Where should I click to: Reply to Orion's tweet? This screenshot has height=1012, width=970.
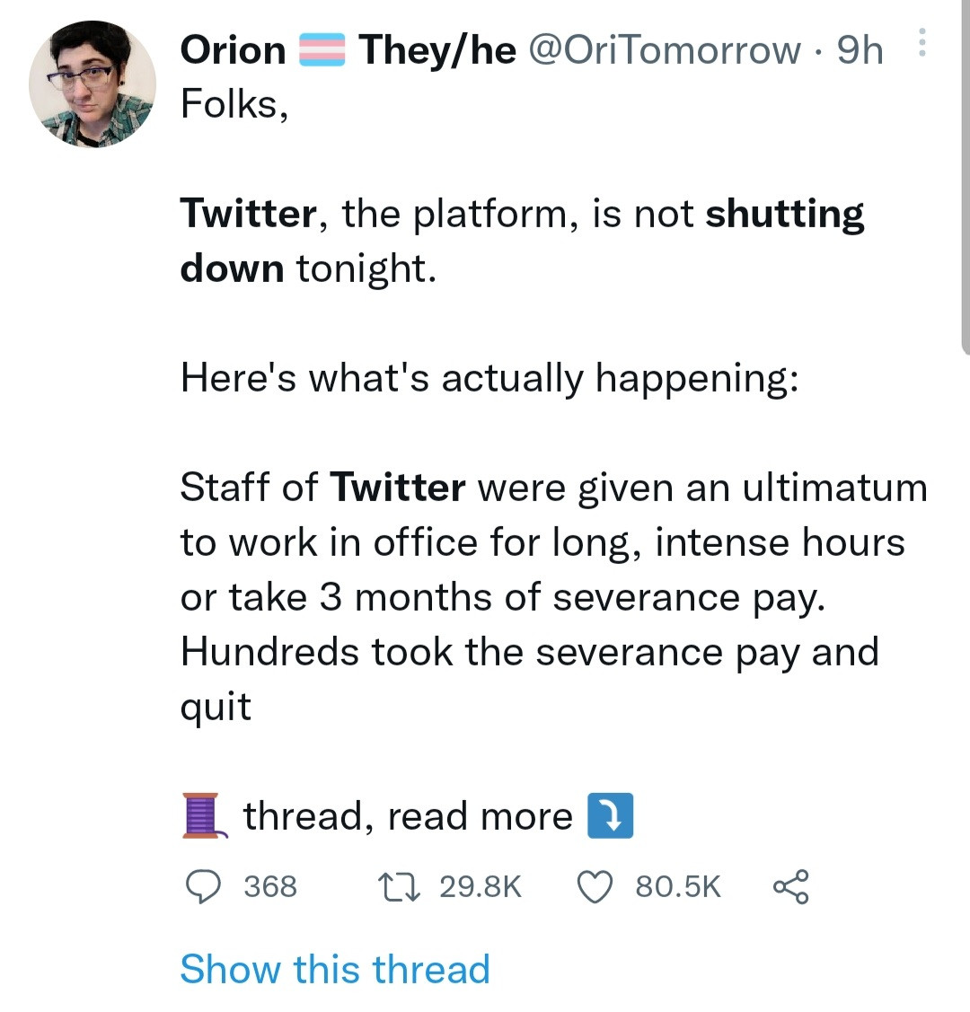[207, 886]
